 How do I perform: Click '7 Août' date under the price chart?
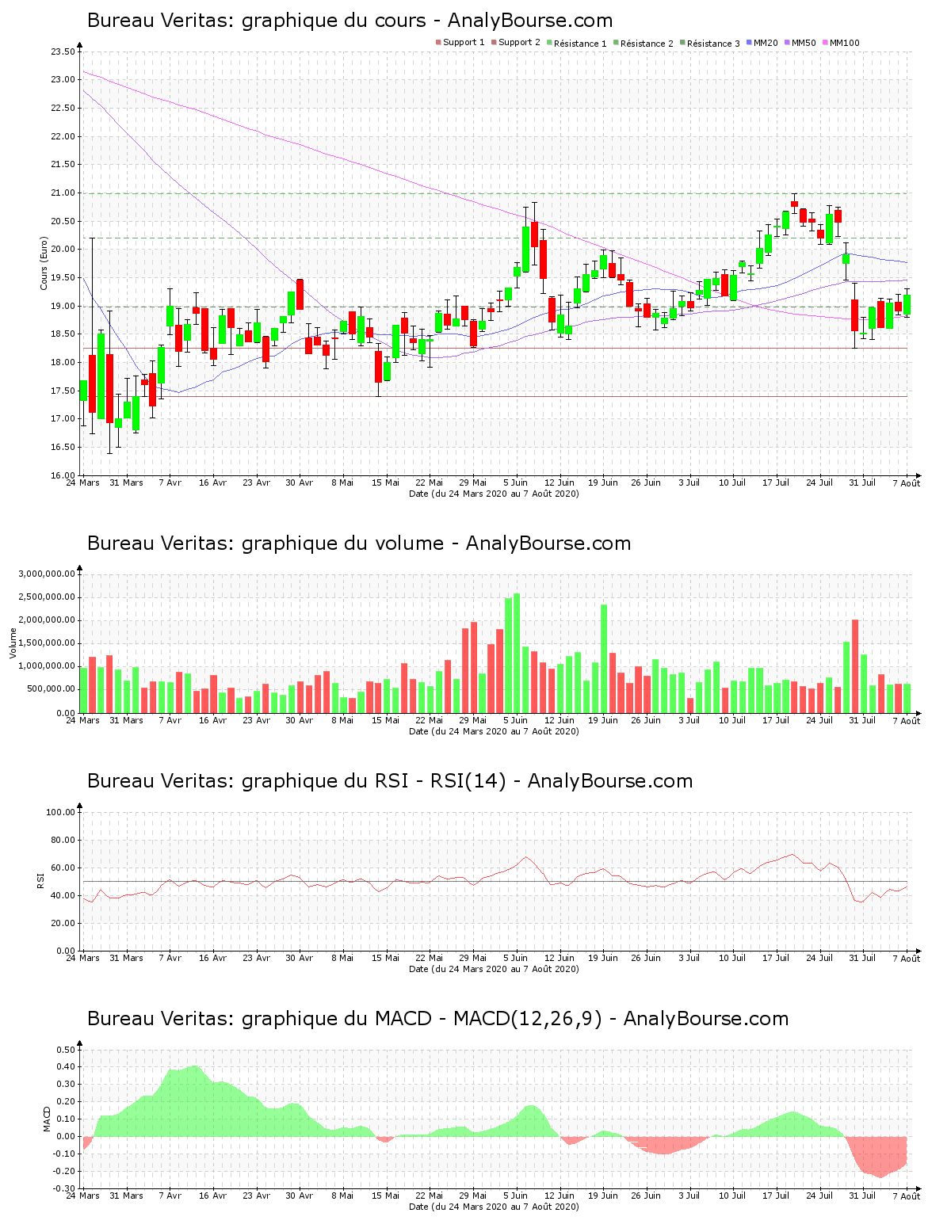pyautogui.click(x=907, y=483)
